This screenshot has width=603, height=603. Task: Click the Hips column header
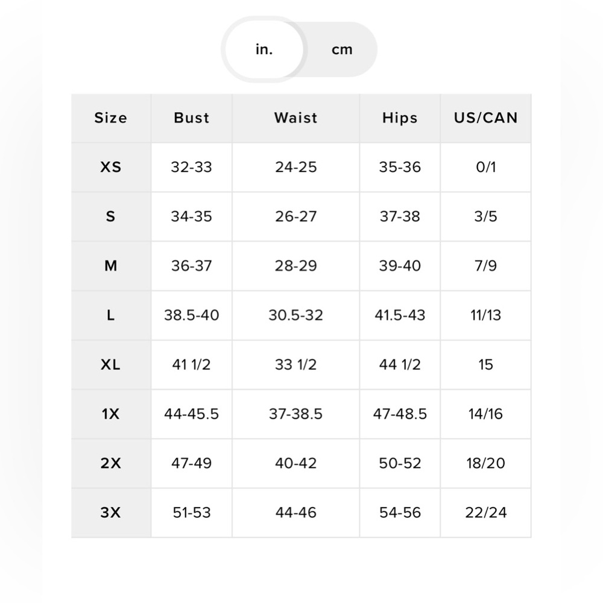(400, 118)
